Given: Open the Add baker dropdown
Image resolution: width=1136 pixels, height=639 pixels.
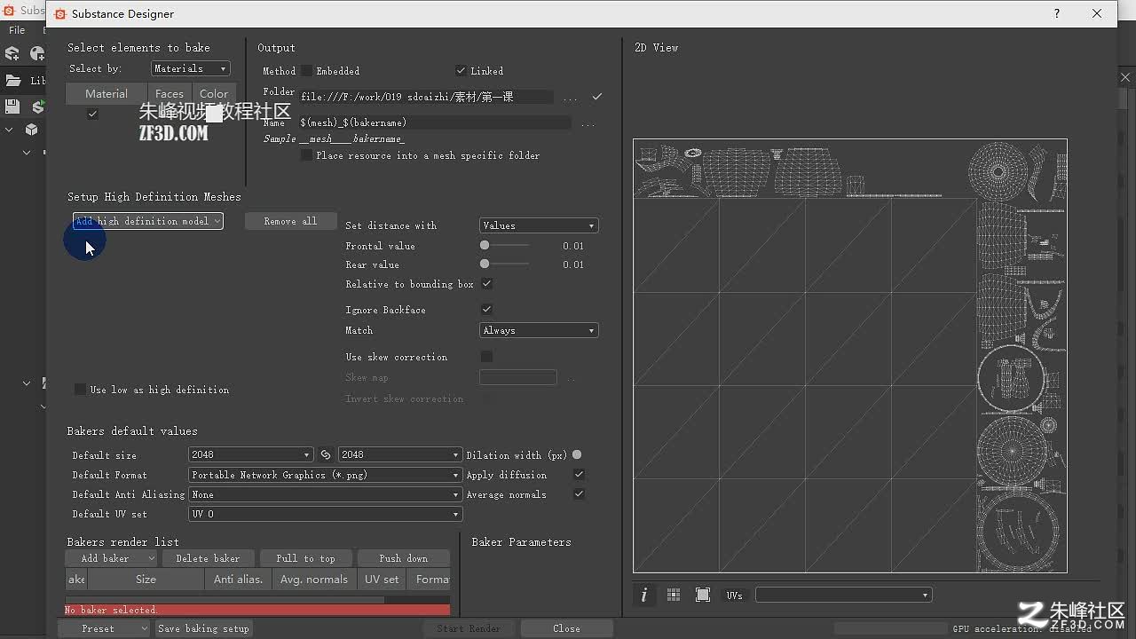Looking at the screenshot, I should point(111,558).
